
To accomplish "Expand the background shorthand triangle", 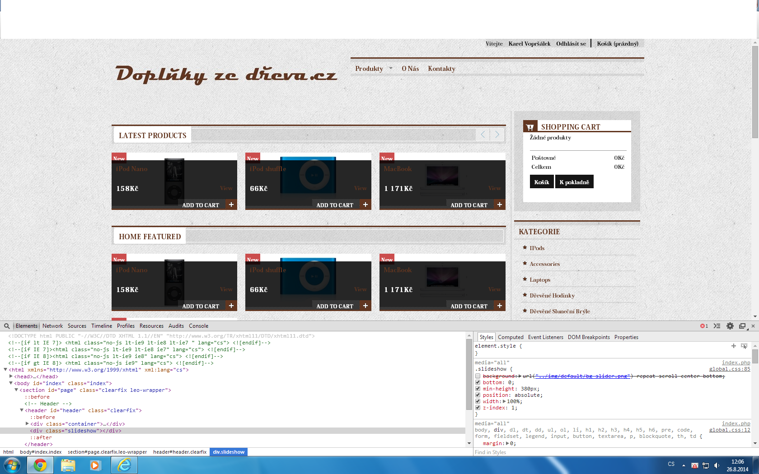I will point(520,376).
